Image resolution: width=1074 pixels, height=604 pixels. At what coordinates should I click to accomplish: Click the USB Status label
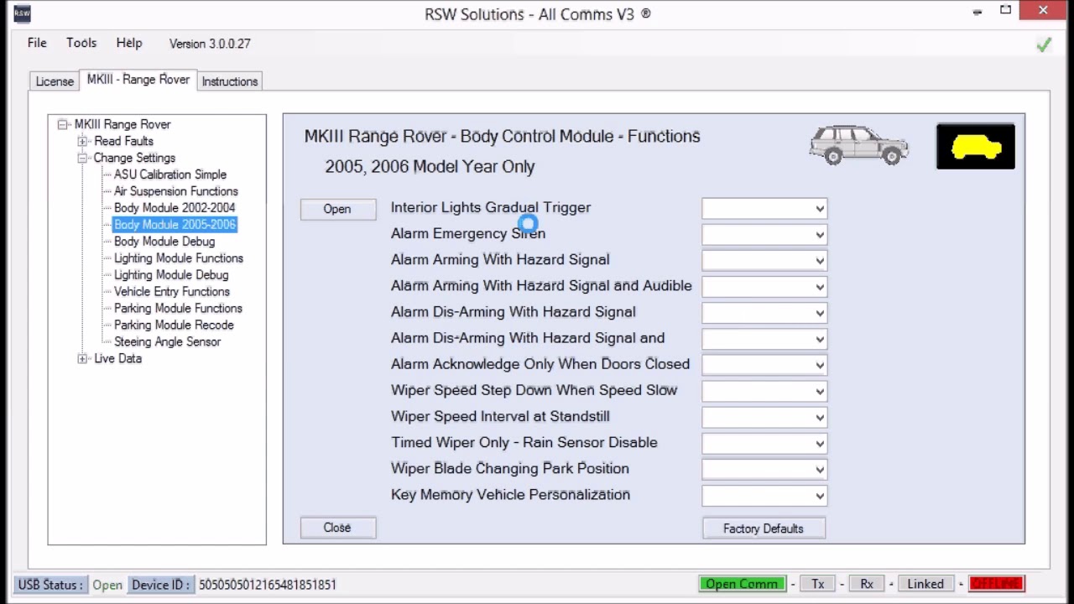click(x=51, y=585)
